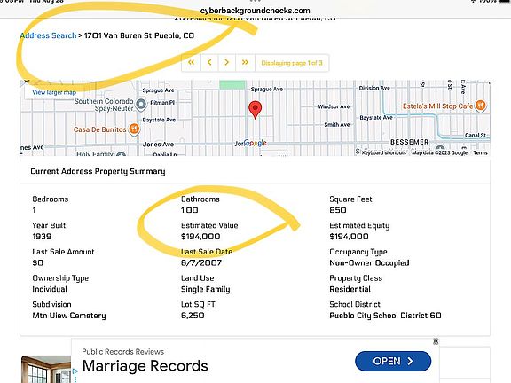
Task: Click the Last Sale Amount $0 value
Action: click(38, 262)
